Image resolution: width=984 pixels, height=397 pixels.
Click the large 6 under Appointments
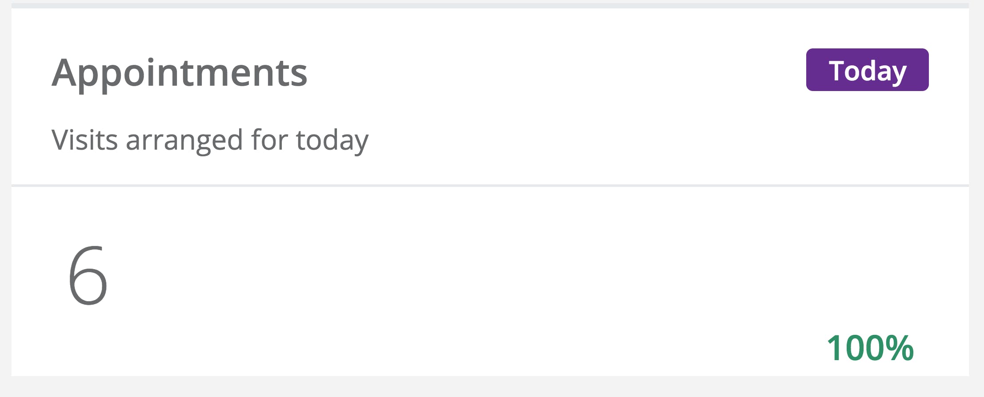pyautogui.click(x=88, y=276)
